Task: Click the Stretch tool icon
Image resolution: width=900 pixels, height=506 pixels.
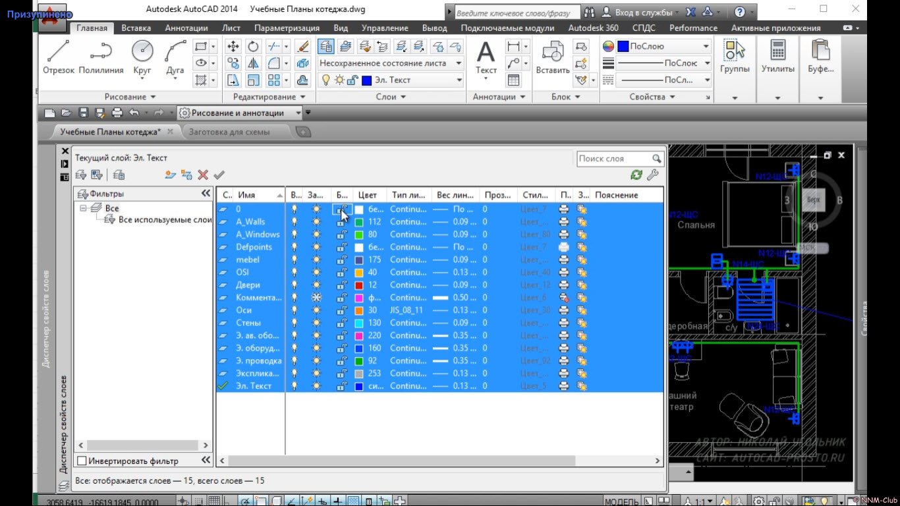Action: point(233,80)
